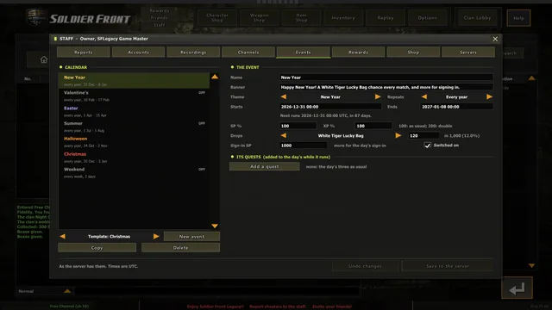
Task: Select next Theme with right arrow
Action: pyautogui.click(x=378, y=96)
